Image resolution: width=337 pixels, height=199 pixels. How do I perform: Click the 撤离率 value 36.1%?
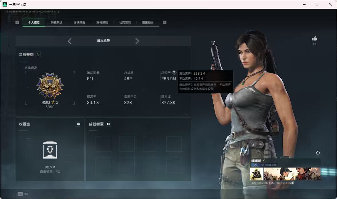pyautogui.click(x=93, y=103)
